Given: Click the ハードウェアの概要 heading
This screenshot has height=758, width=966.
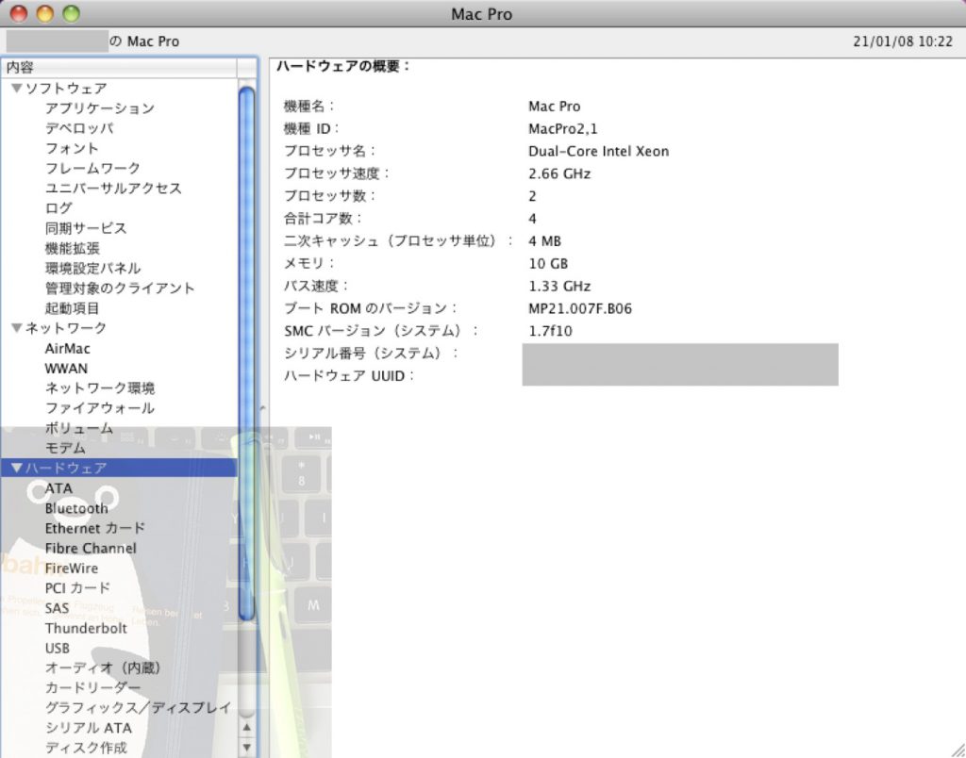Looking at the screenshot, I should click(343, 66).
